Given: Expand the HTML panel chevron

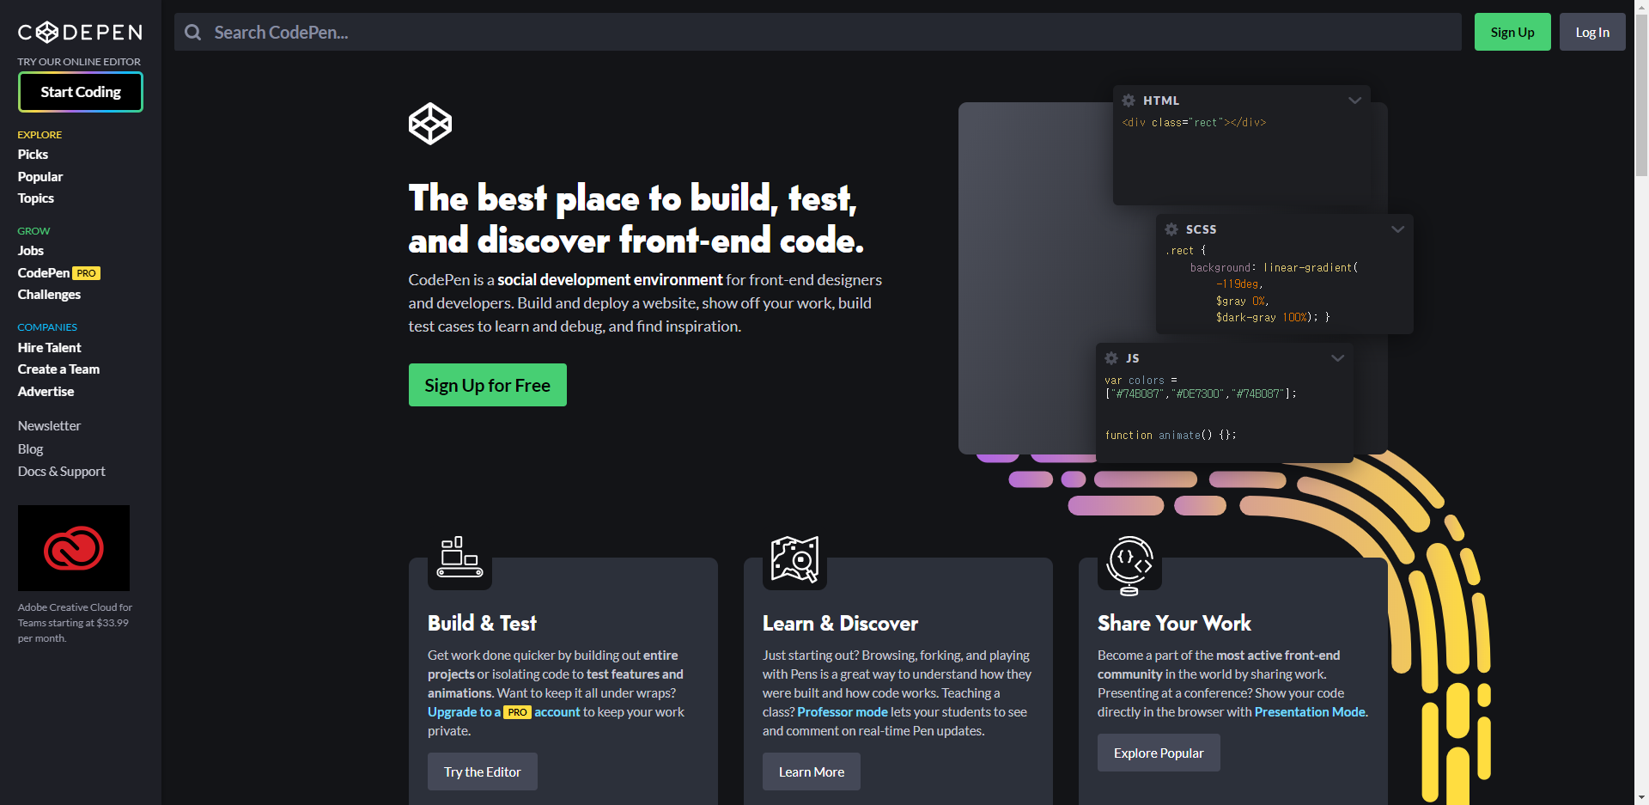Looking at the screenshot, I should point(1354,101).
